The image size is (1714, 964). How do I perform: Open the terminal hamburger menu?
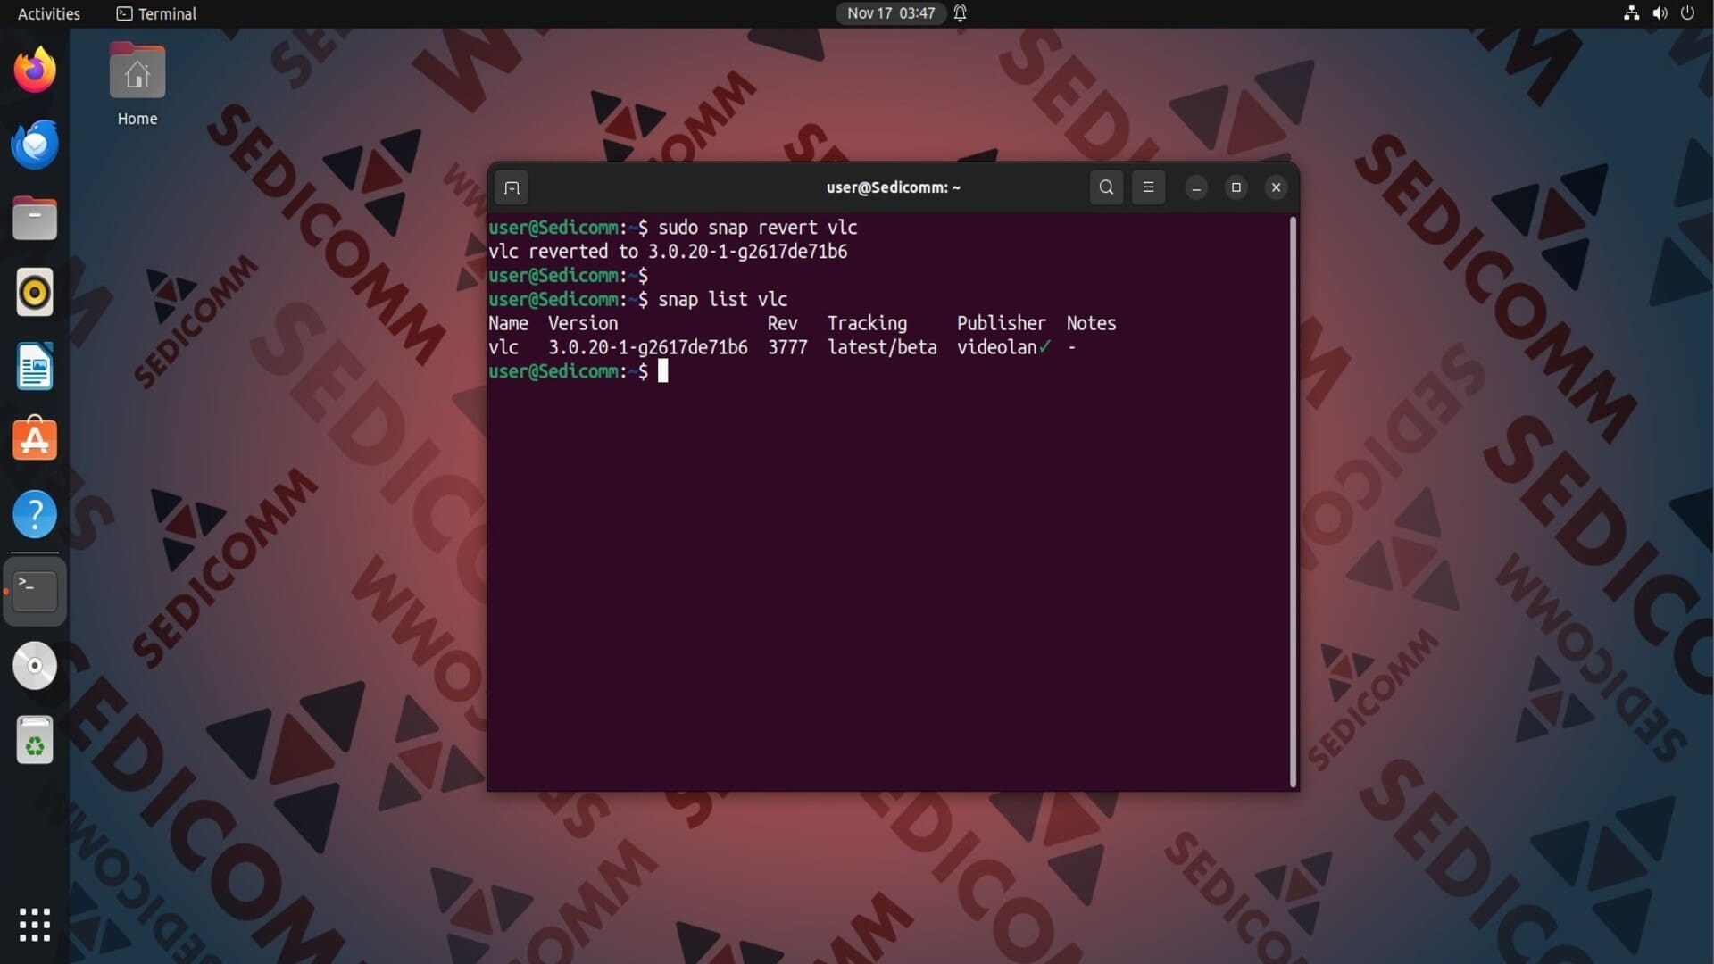pyautogui.click(x=1148, y=187)
